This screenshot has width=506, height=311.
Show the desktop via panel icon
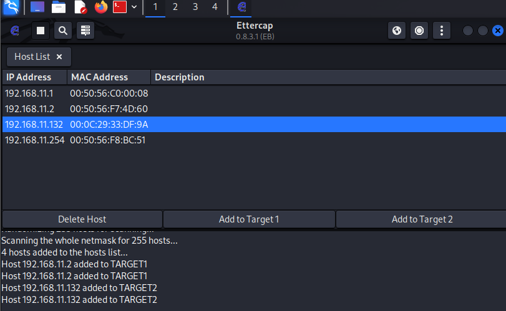click(37, 7)
